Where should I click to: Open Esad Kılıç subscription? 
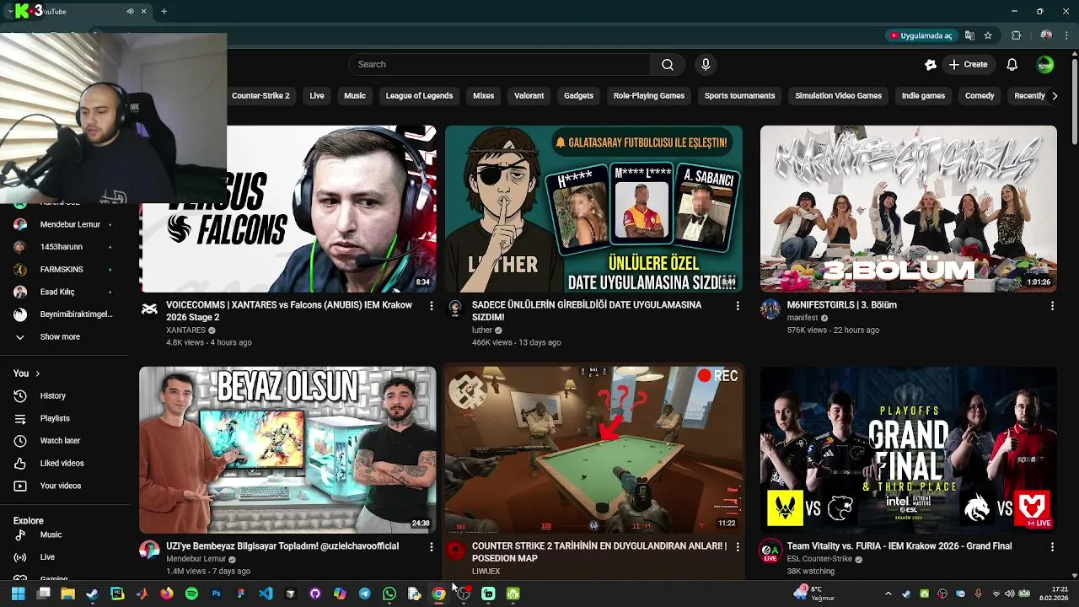coord(65,292)
